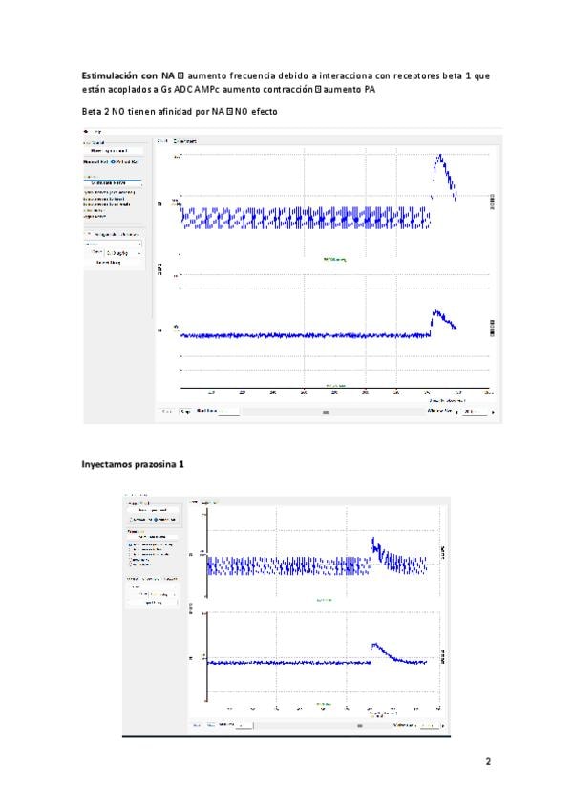573x810 pixels.
Task: Switch to the Experiment tab in the upper screenshot
Action: click(x=185, y=141)
